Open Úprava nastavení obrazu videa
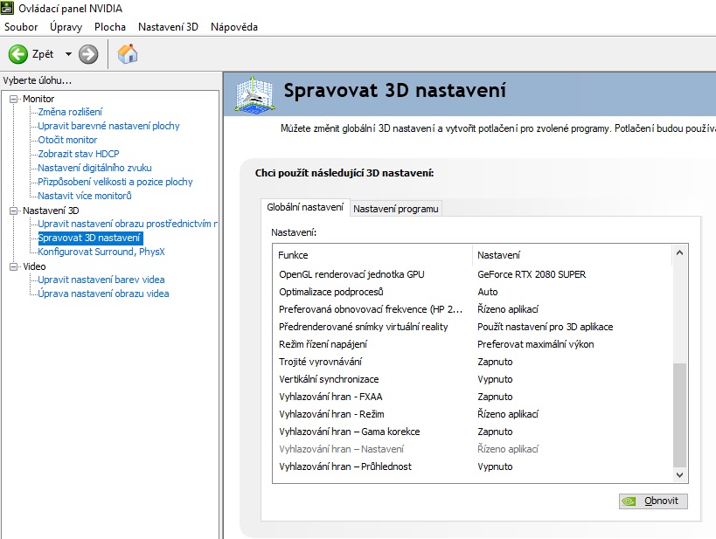This screenshot has height=539, width=716. point(103,294)
